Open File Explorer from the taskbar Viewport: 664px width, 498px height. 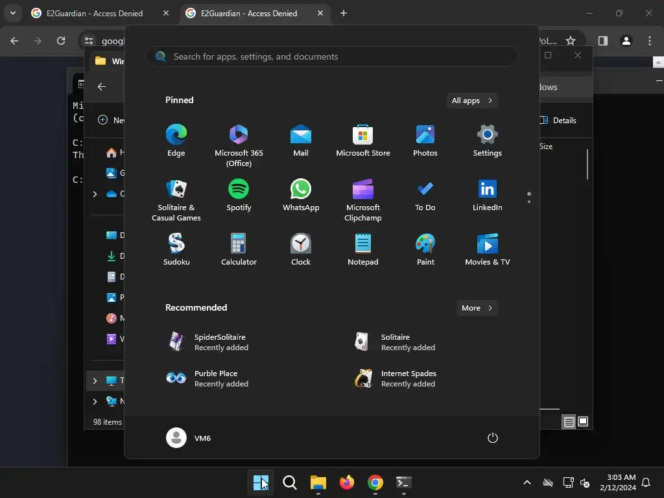pos(318,482)
